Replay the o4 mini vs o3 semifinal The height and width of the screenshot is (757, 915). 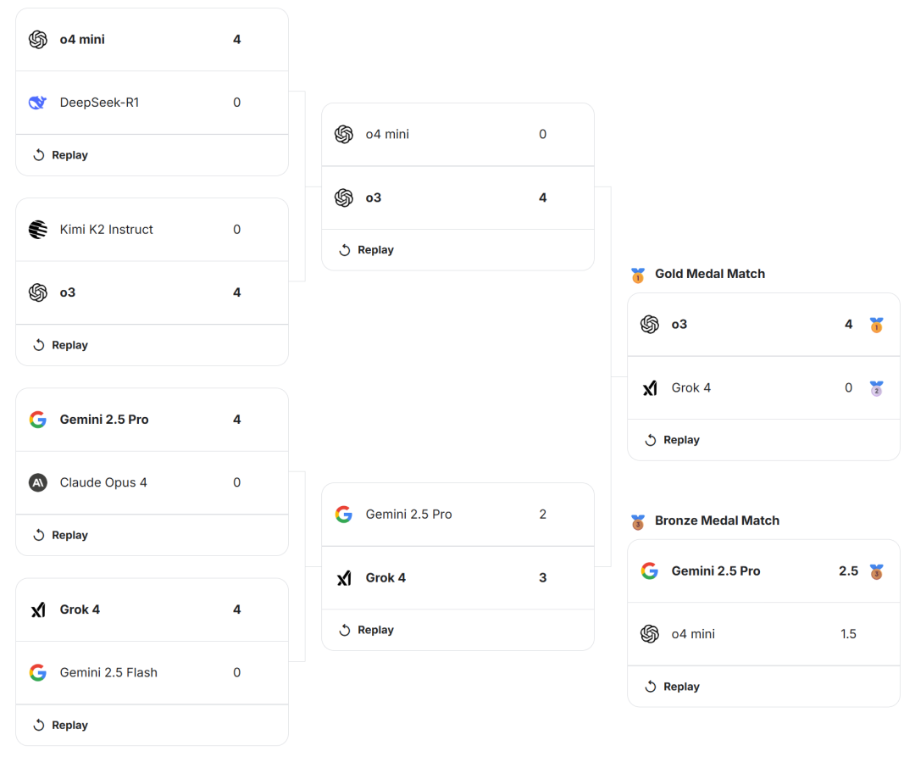point(366,250)
